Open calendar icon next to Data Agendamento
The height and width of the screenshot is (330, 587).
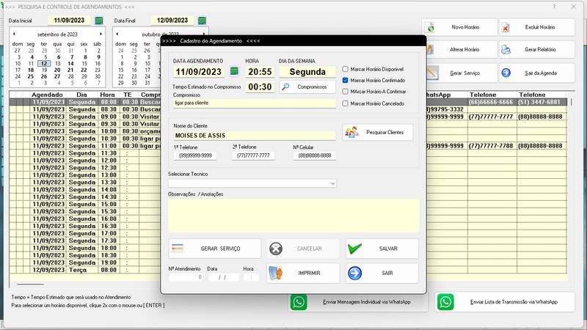pyautogui.click(x=234, y=71)
